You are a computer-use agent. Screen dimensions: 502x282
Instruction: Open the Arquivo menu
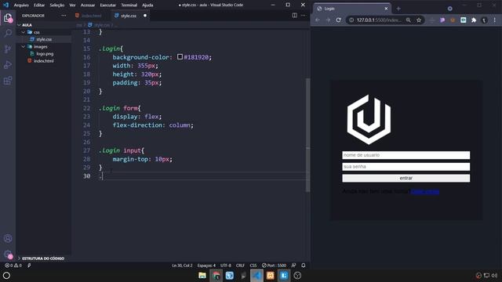pos(21,5)
